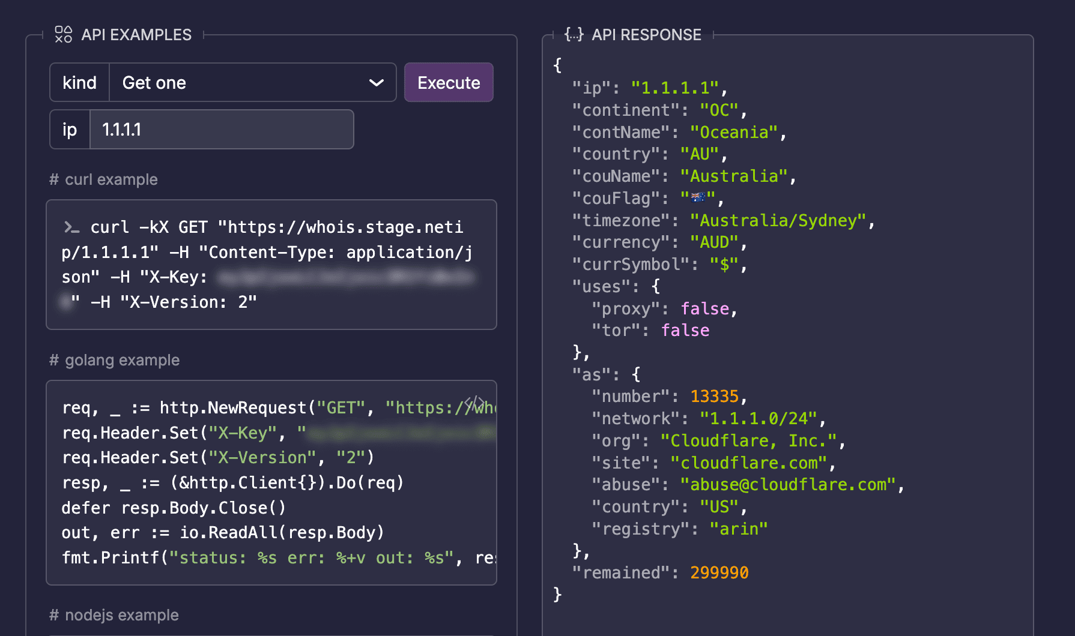
Task: Click the "# curl example" heading
Action: 103,179
